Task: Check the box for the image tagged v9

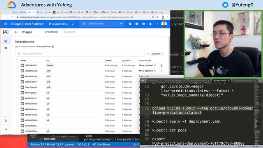Action: pos(18,93)
